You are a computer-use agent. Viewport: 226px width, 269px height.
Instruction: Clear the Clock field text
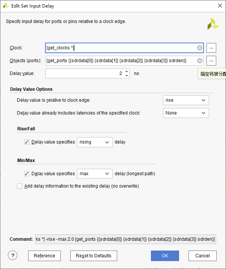coord(200,48)
